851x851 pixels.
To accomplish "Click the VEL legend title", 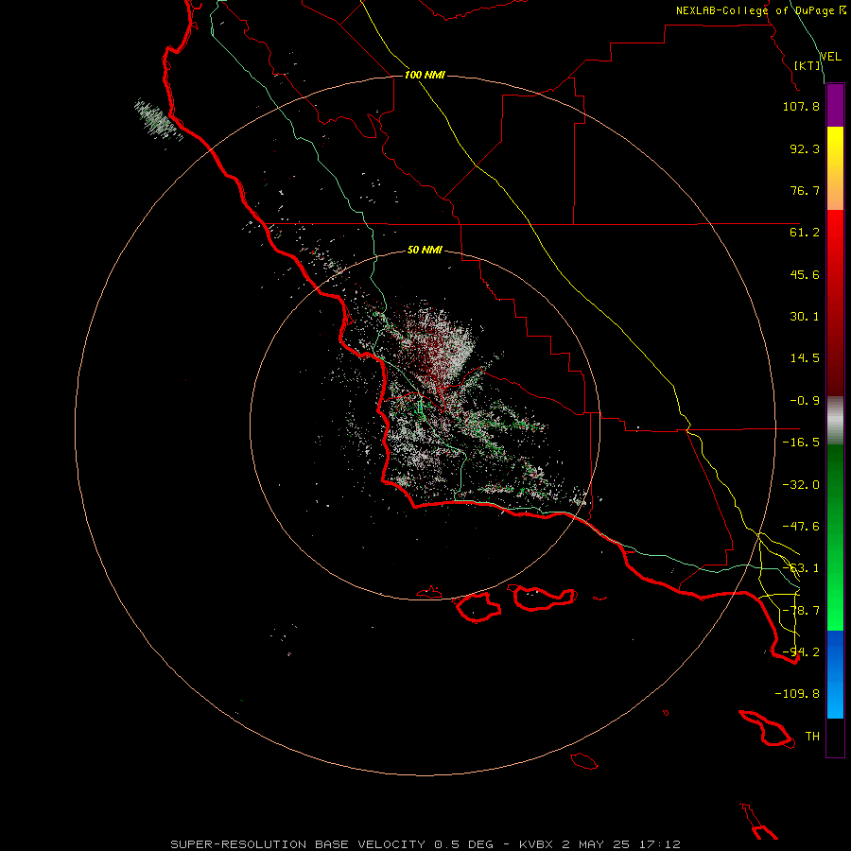I will pyautogui.click(x=830, y=57).
